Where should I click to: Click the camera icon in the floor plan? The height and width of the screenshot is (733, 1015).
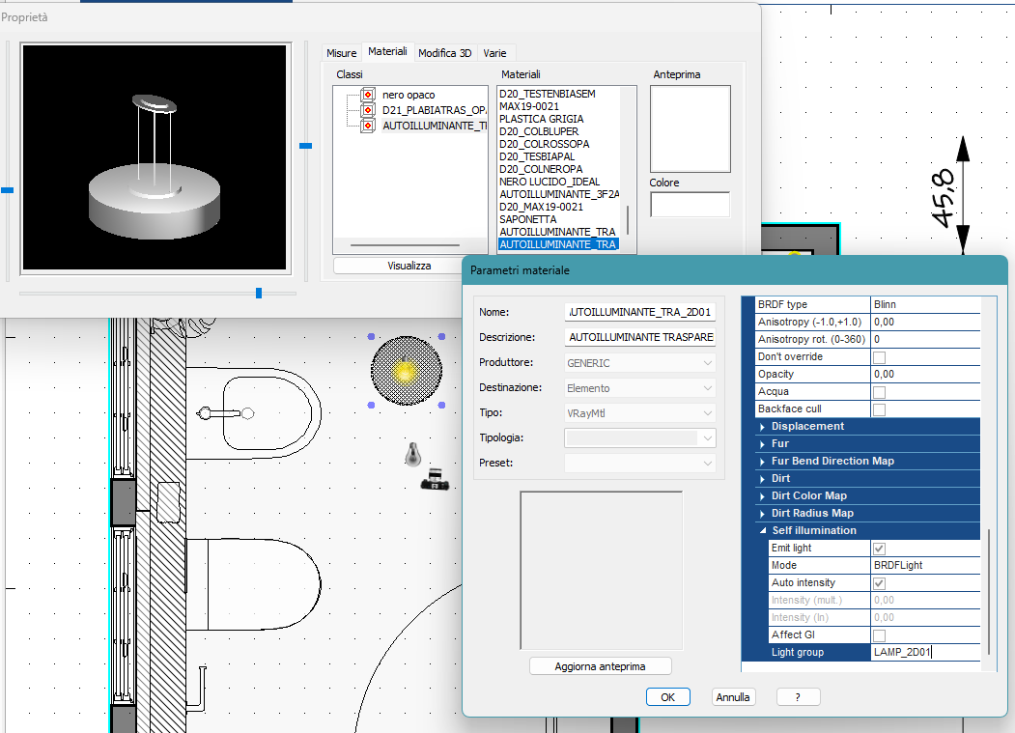(x=435, y=479)
